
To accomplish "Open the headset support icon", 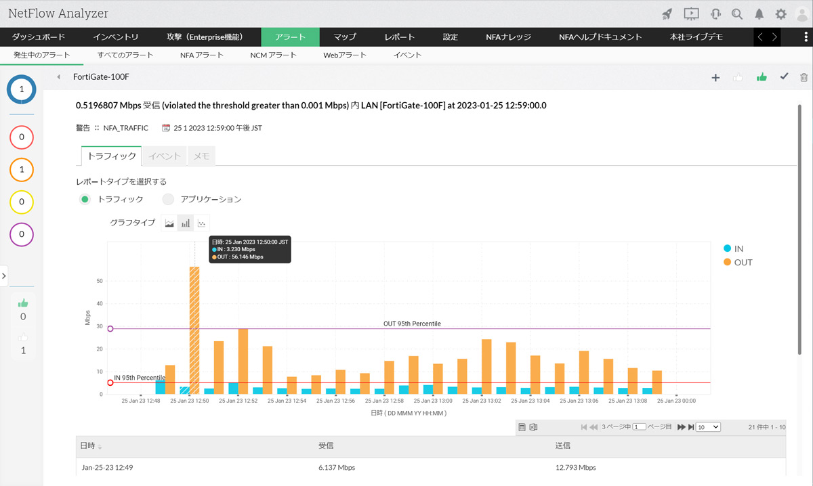I will pyautogui.click(x=715, y=14).
